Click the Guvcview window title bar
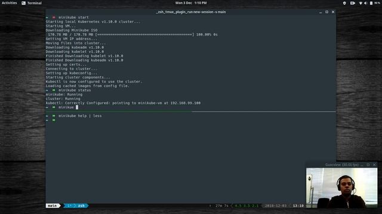The width and height of the screenshot is (382, 214). [341, 165]
